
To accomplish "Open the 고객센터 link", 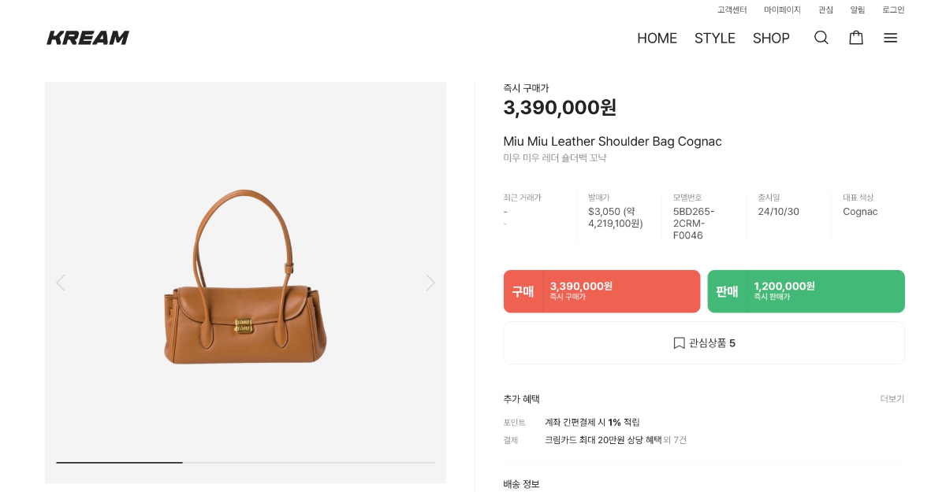I will pos(732,10).
